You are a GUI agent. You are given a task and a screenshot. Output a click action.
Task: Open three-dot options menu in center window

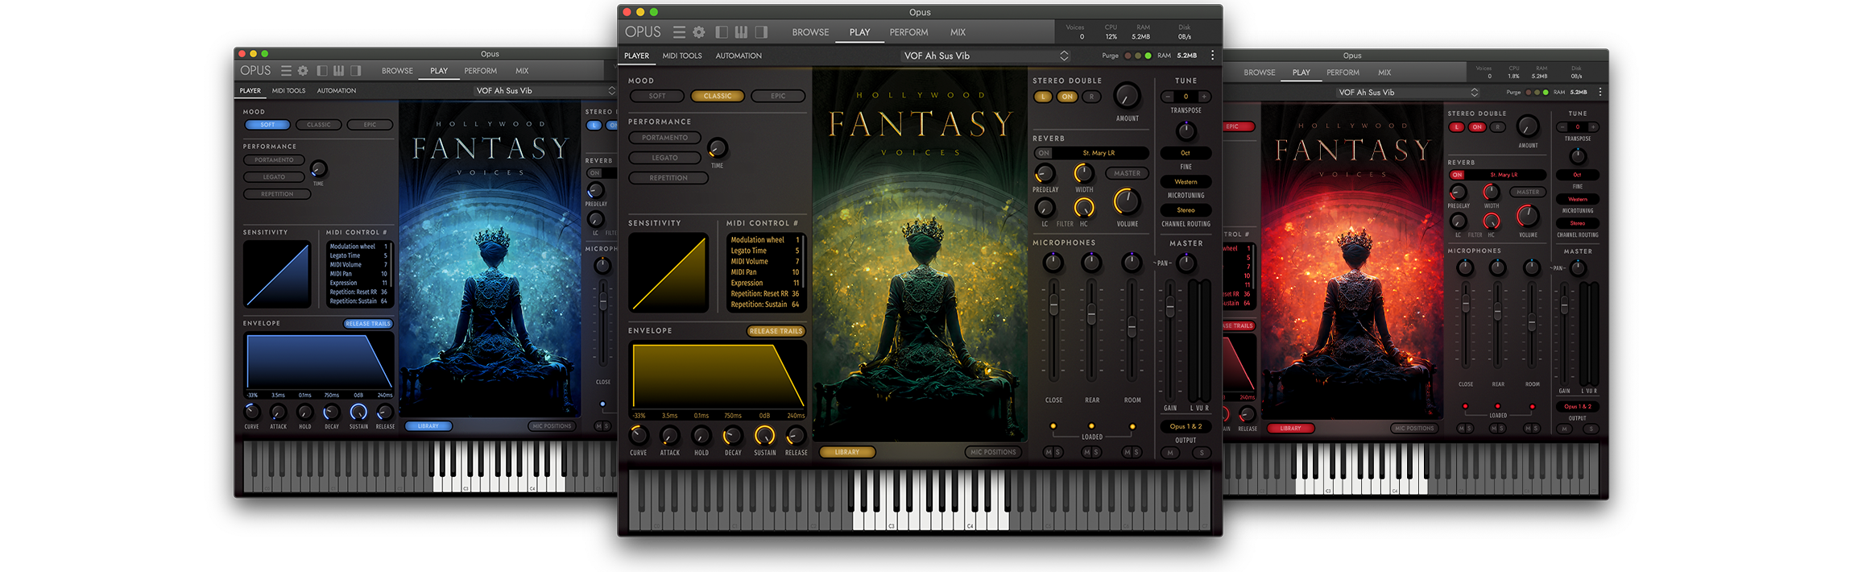click(1212, 56)
